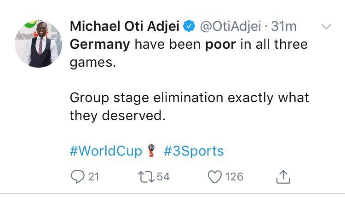
Task: Click the 31m timestamp
Action: point(284,27)
